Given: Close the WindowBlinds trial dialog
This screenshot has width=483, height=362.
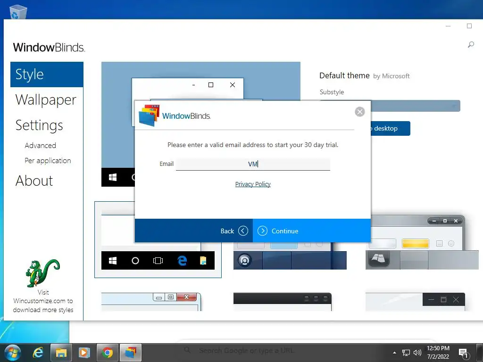Looking at the screenshot, I should click(359, 112).
